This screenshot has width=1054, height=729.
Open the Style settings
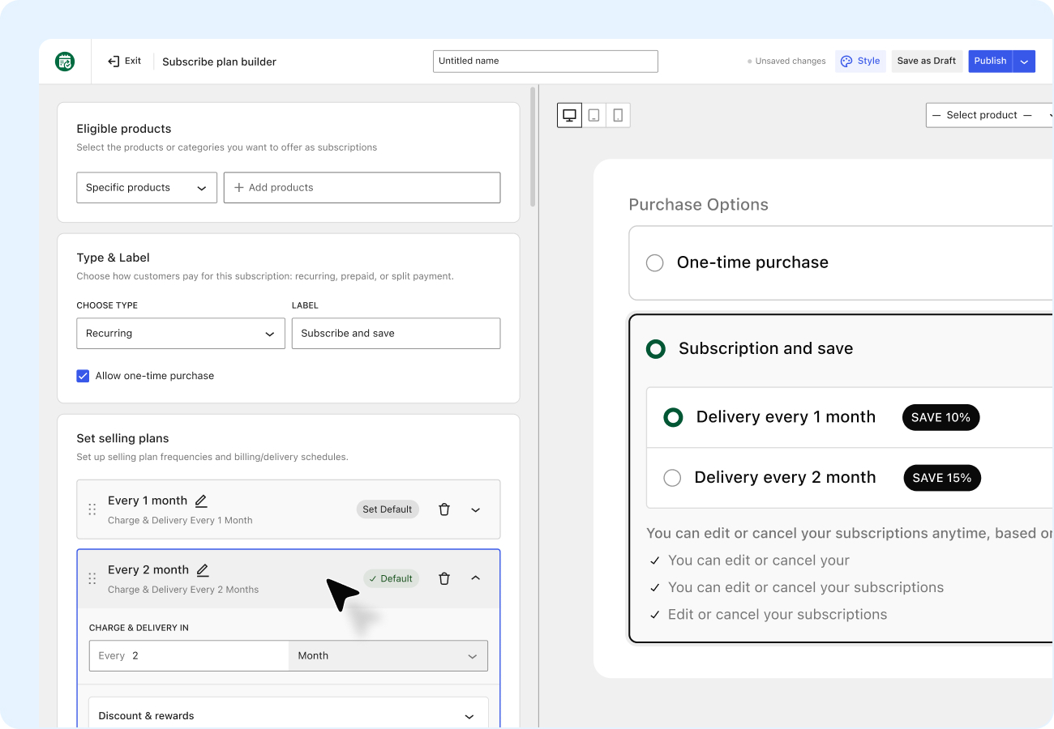(860, 62)
